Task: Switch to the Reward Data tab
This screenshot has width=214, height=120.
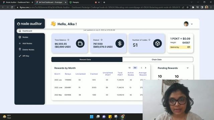Action: (x=87, y=59)
